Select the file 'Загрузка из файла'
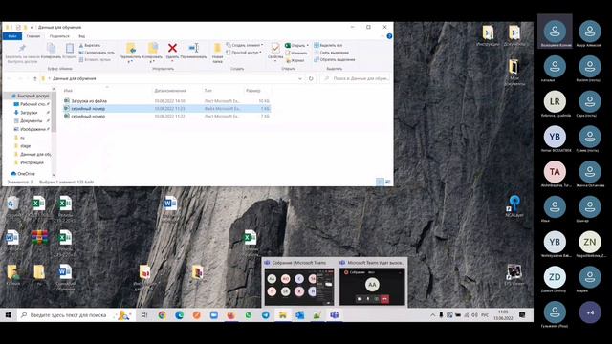The height and width of the screenshot is (344, 612). pyautogui.click(x=89, y=101)
